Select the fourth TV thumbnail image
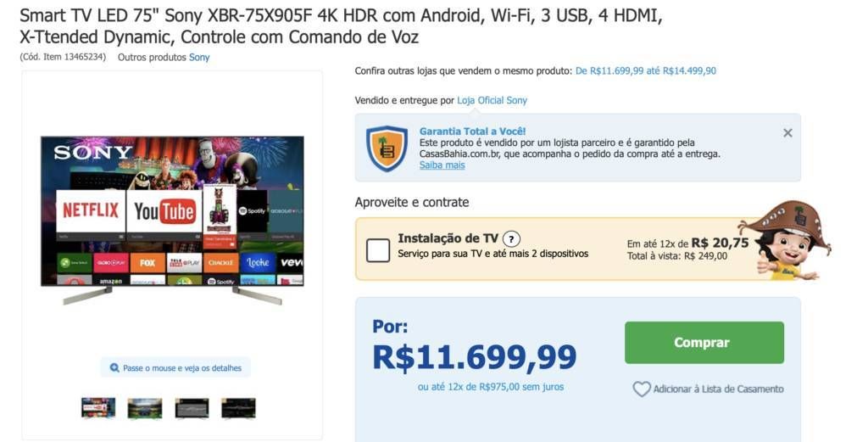The width and height of the screenshot is (868, 442). [238, 408]
